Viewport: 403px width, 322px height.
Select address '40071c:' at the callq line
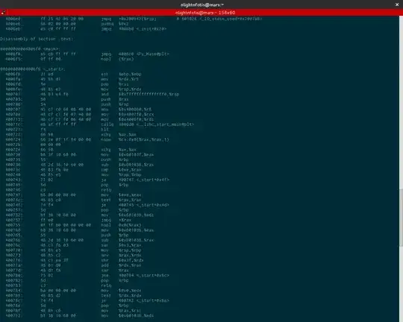point(14,124)
